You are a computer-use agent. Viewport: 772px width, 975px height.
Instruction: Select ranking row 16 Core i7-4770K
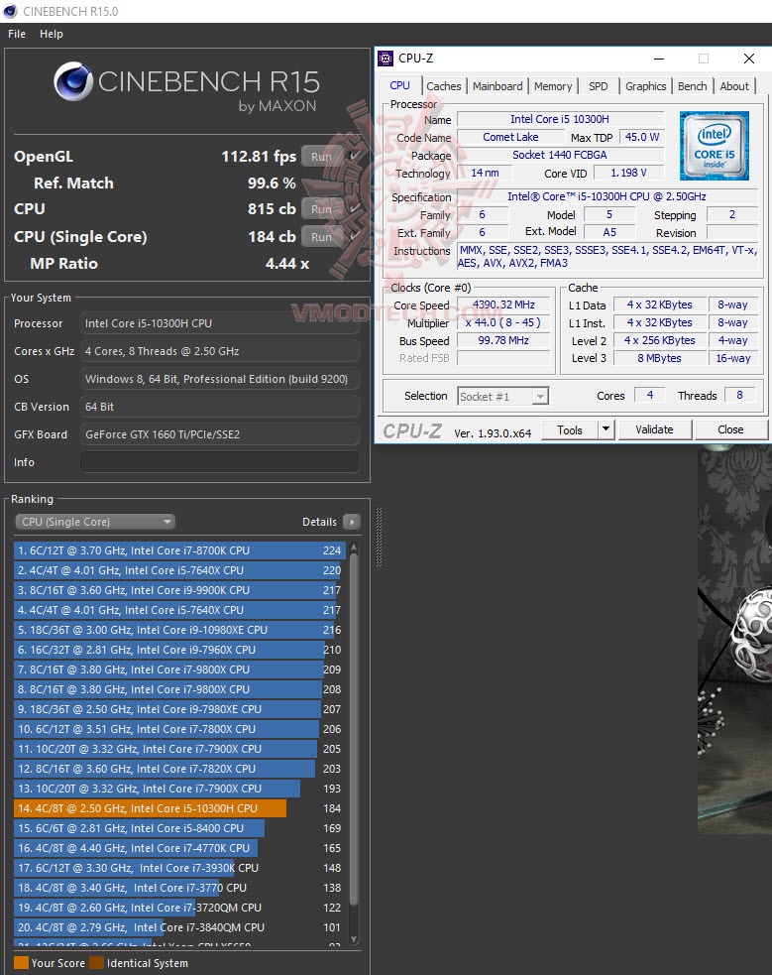(179, 848)
